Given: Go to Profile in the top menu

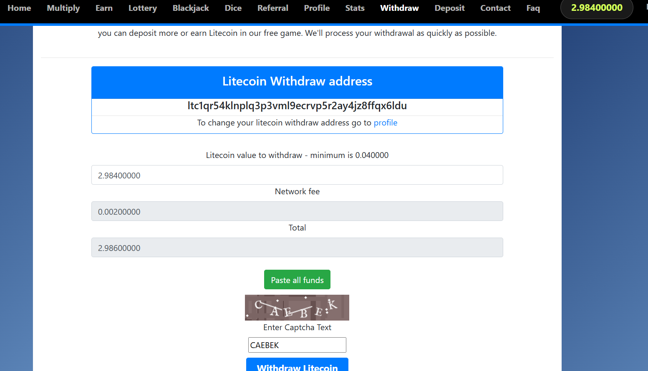Looking at the screenshot, I should point(317,8).
